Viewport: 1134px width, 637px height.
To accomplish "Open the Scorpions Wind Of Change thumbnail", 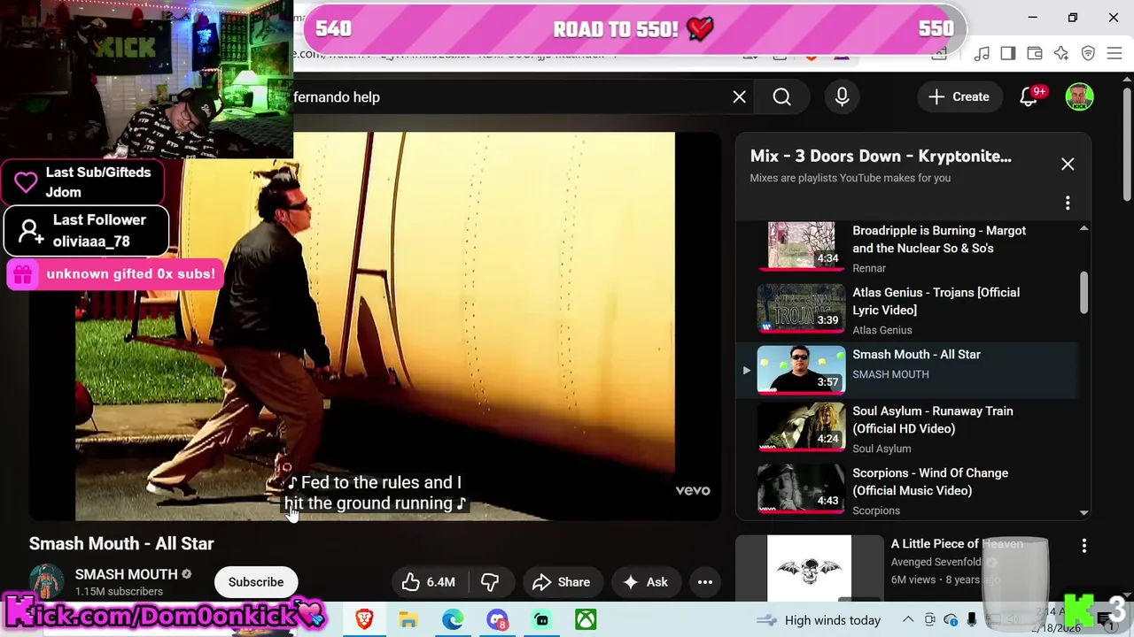I will coord(801,488).
